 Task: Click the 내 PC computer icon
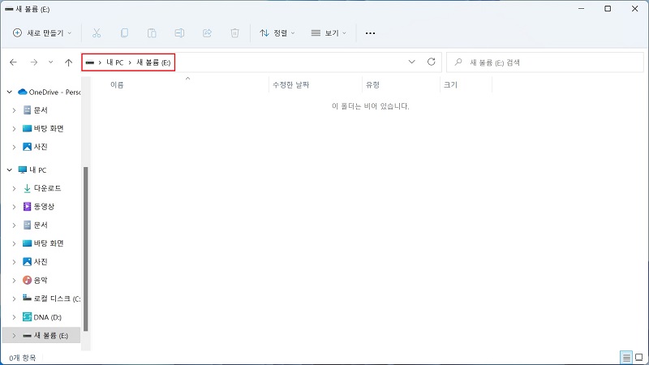23,170
